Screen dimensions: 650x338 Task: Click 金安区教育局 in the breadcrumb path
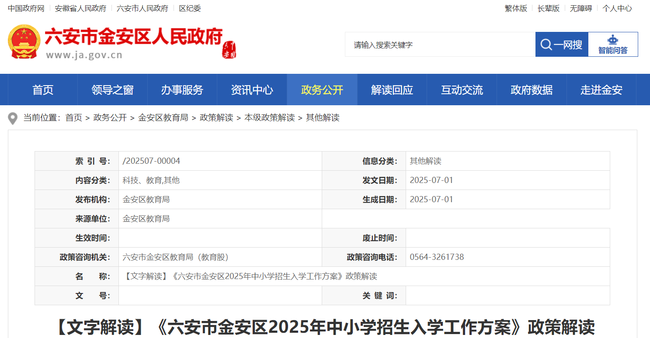(x=163, y=117)
